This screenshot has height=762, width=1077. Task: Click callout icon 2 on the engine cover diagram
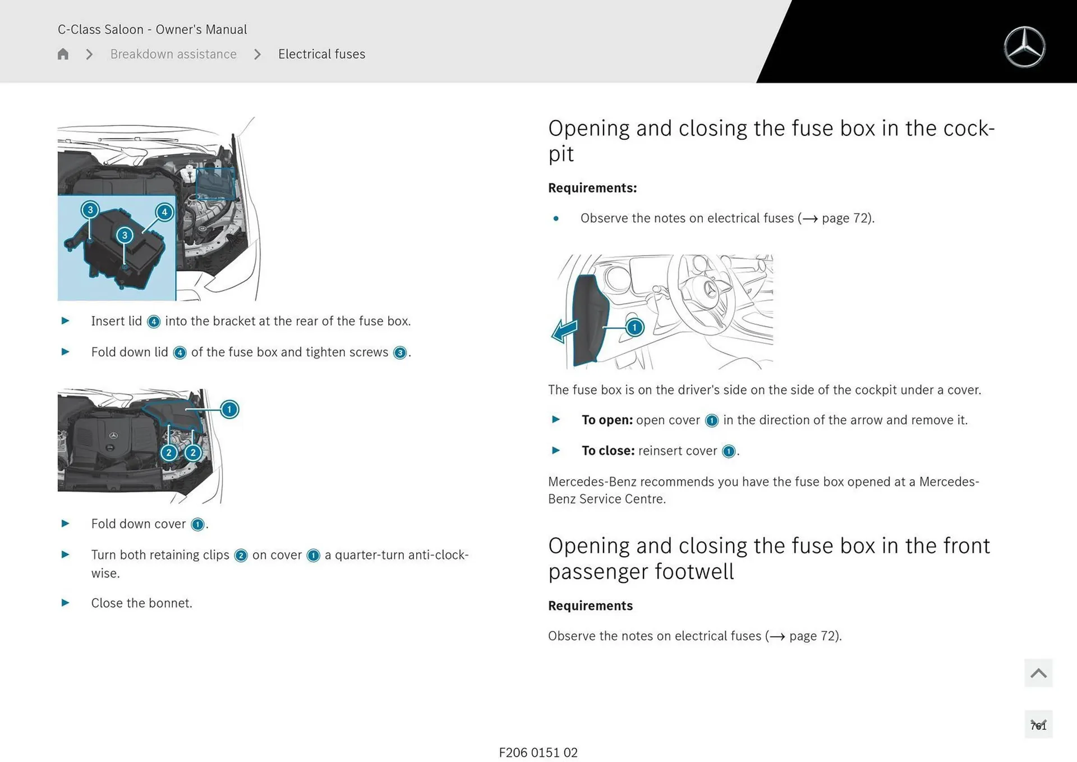pos(169,452)
